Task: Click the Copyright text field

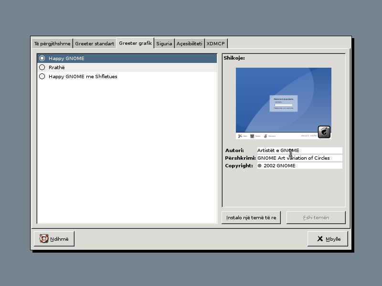Action: (299, 166)
